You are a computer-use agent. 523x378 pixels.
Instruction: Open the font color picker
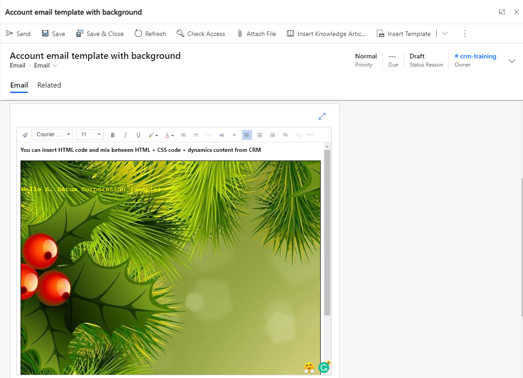pyautogui.click(x=169, y=135)
